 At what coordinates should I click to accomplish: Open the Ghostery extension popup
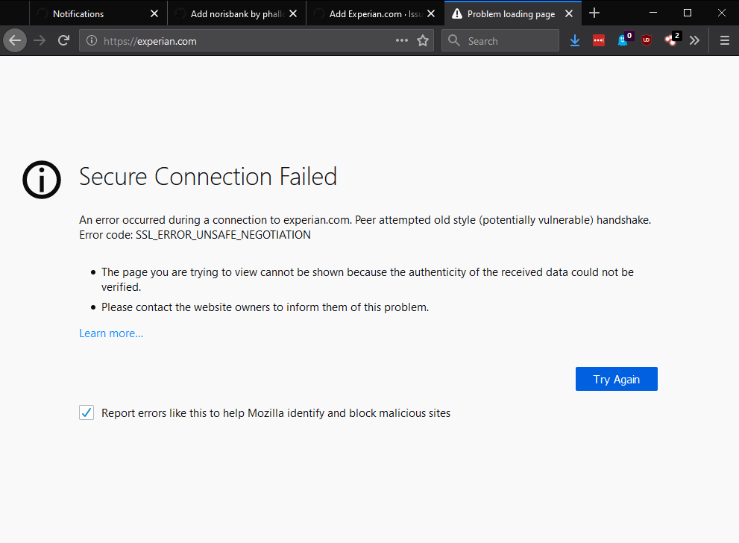[623, 40]
